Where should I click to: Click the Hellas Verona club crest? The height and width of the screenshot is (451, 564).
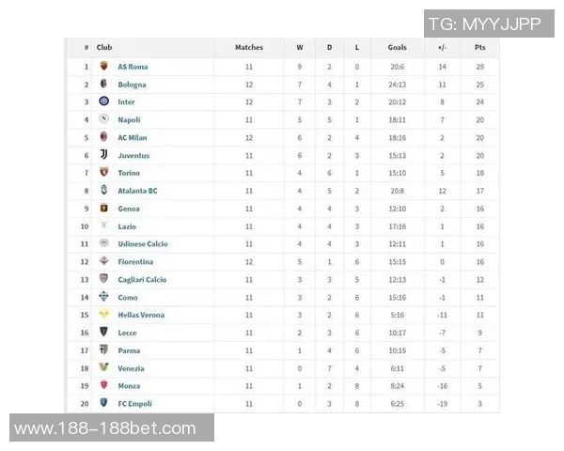pyautogui.click(x=103, y=315)
